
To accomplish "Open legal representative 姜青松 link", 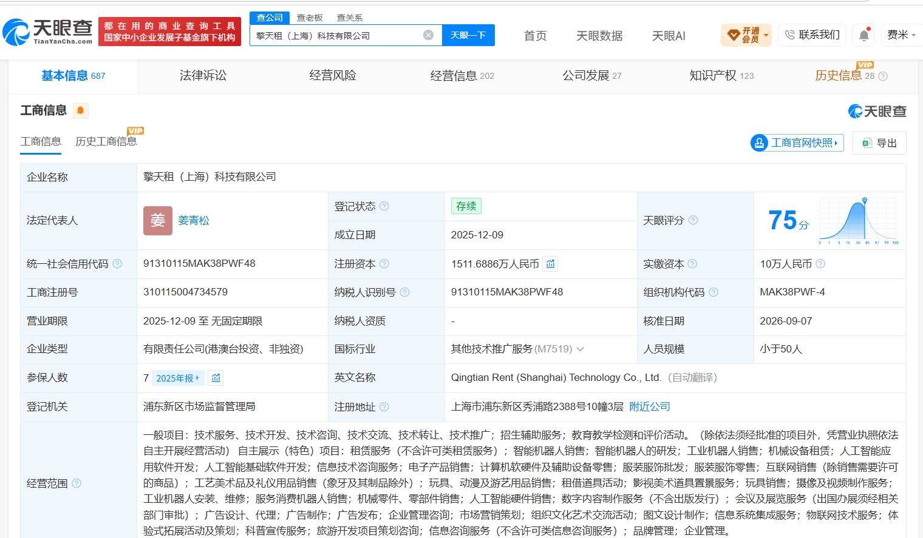I will (194, 220).
